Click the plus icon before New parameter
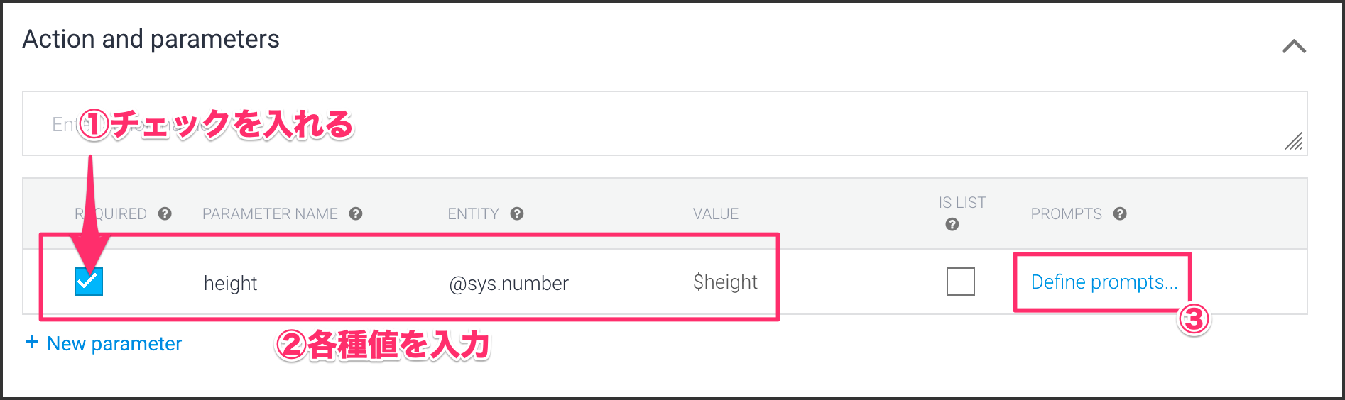The height and width of the screenshot is (400, 1345). (31, 343)
